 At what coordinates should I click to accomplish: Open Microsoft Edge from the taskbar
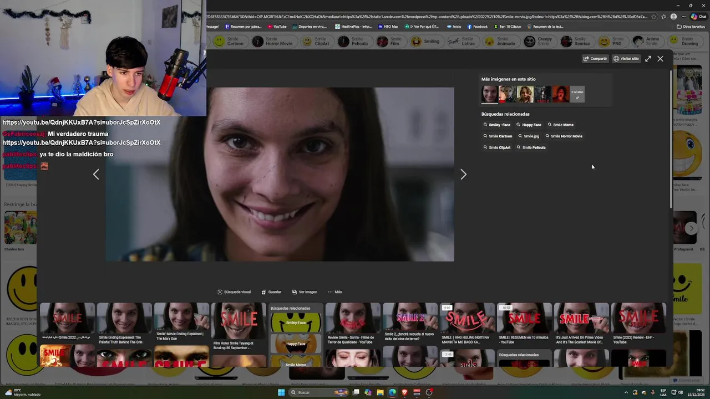pyautogui.click(x=392, y=392)
